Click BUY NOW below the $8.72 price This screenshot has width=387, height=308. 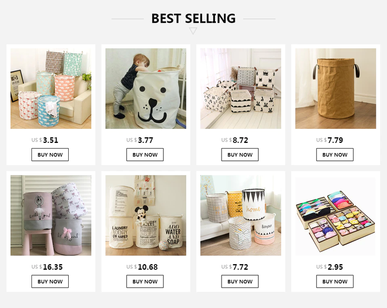coord(240,155)
